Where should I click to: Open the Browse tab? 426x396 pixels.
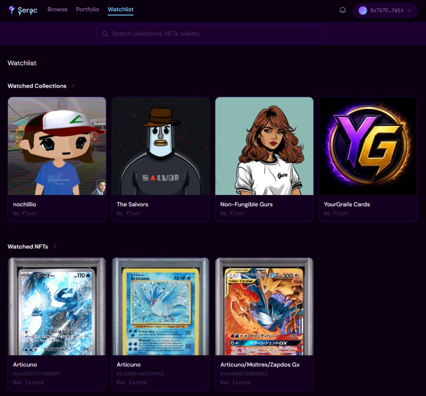coord(58,9)
